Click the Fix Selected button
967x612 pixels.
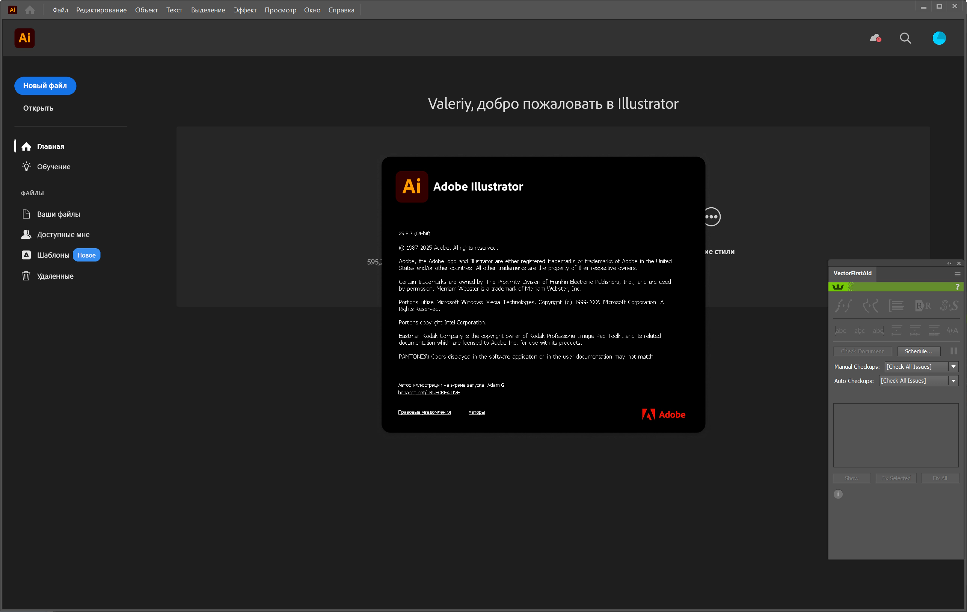tap(896, 478)
